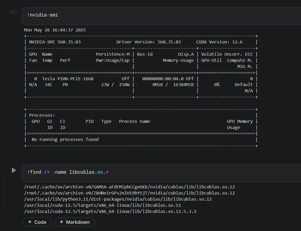Click the Driver Version 560.35.03 text
301x231 pixels.
point(148,42)
